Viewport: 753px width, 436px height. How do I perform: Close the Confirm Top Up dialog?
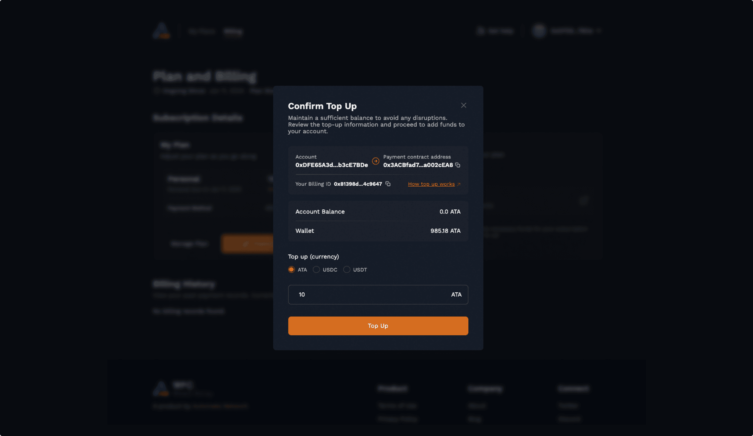(463, 106)
